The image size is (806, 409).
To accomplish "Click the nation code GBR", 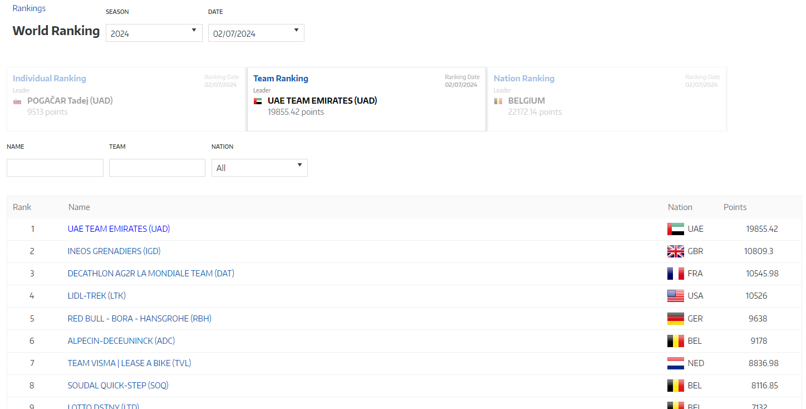I will coord(696,251).
